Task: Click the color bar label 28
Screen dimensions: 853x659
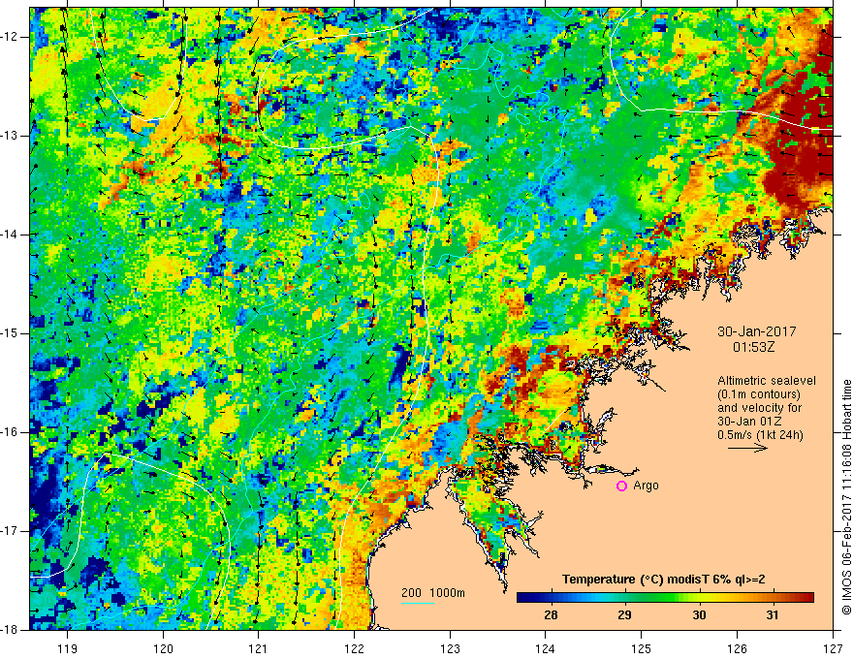Action: pos(551,615)
